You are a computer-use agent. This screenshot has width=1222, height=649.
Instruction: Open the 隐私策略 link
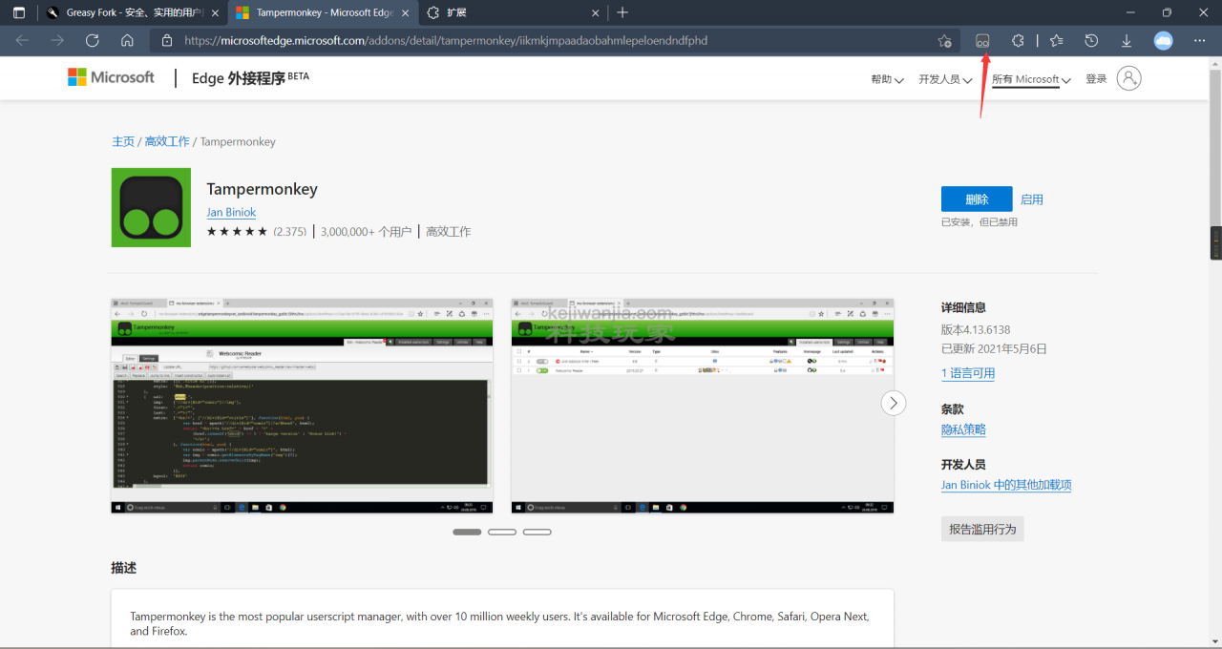click(x=963, y=429)
